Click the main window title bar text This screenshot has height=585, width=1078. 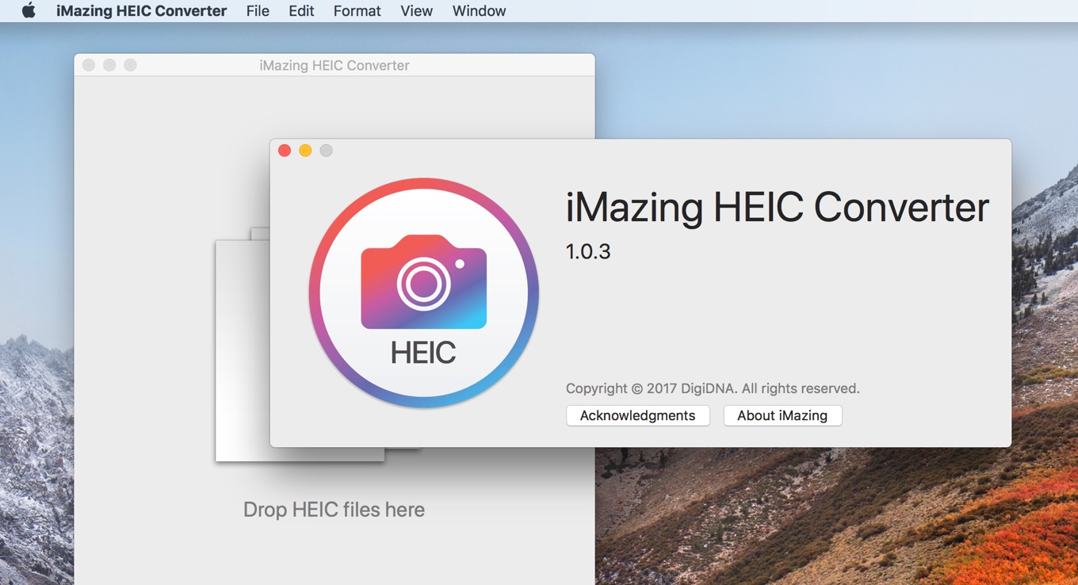[334, 66]
